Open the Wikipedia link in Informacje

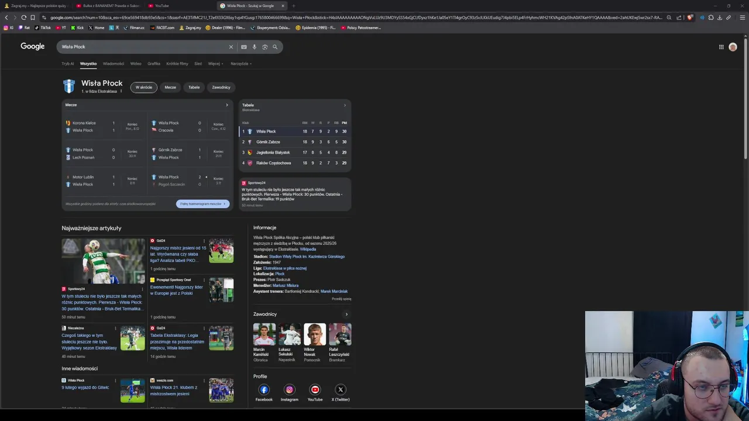coord(308,250)
